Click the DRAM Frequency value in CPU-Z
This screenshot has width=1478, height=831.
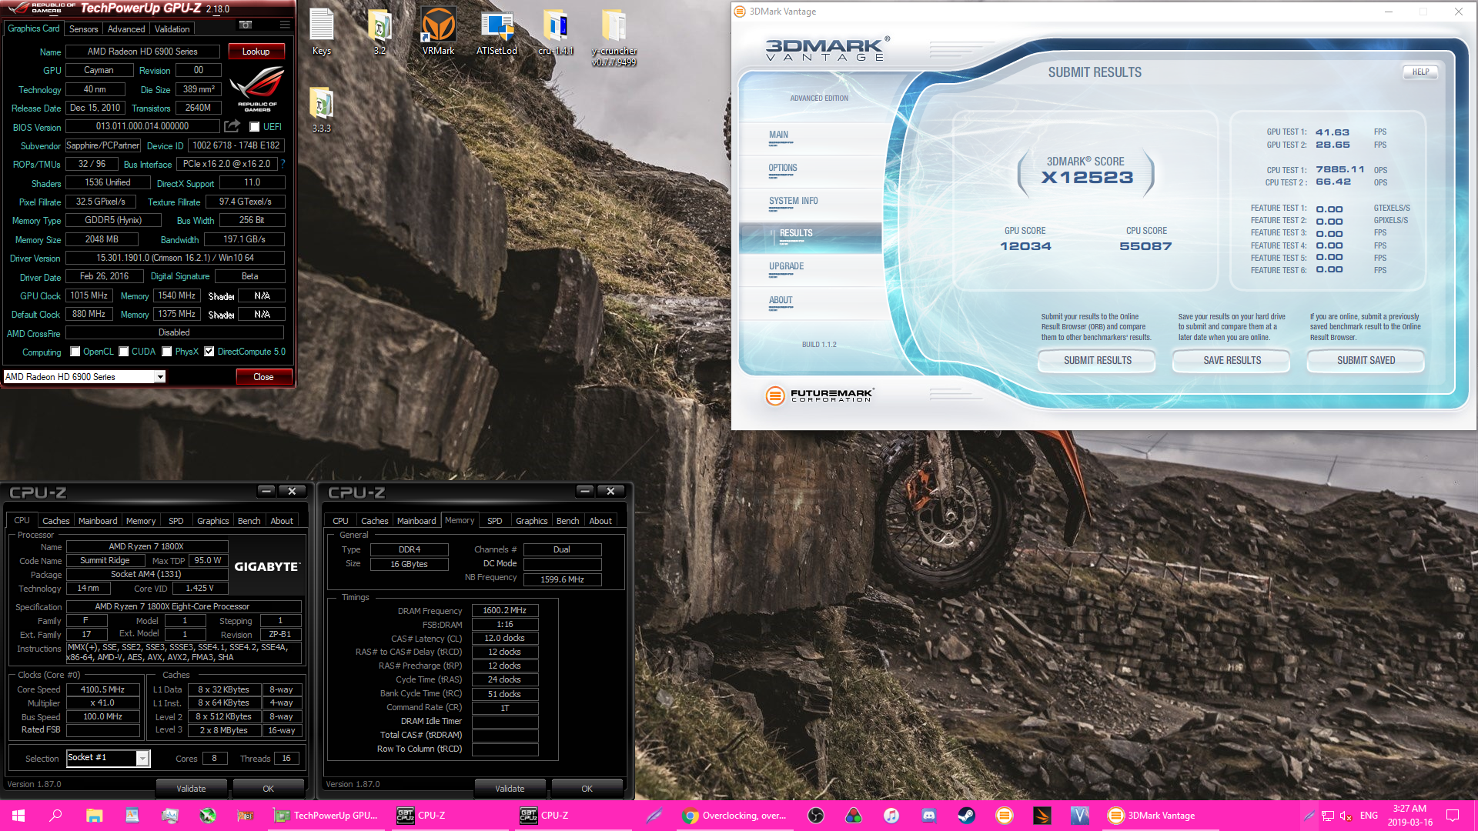tap(504, 610)
